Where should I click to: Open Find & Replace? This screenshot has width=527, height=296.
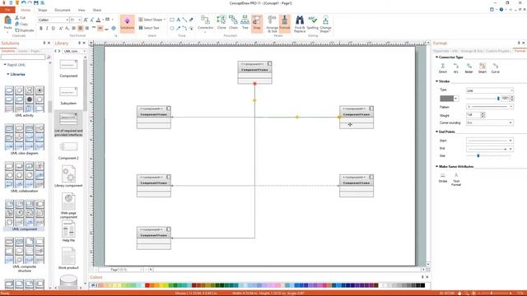(x=300, y=24)
